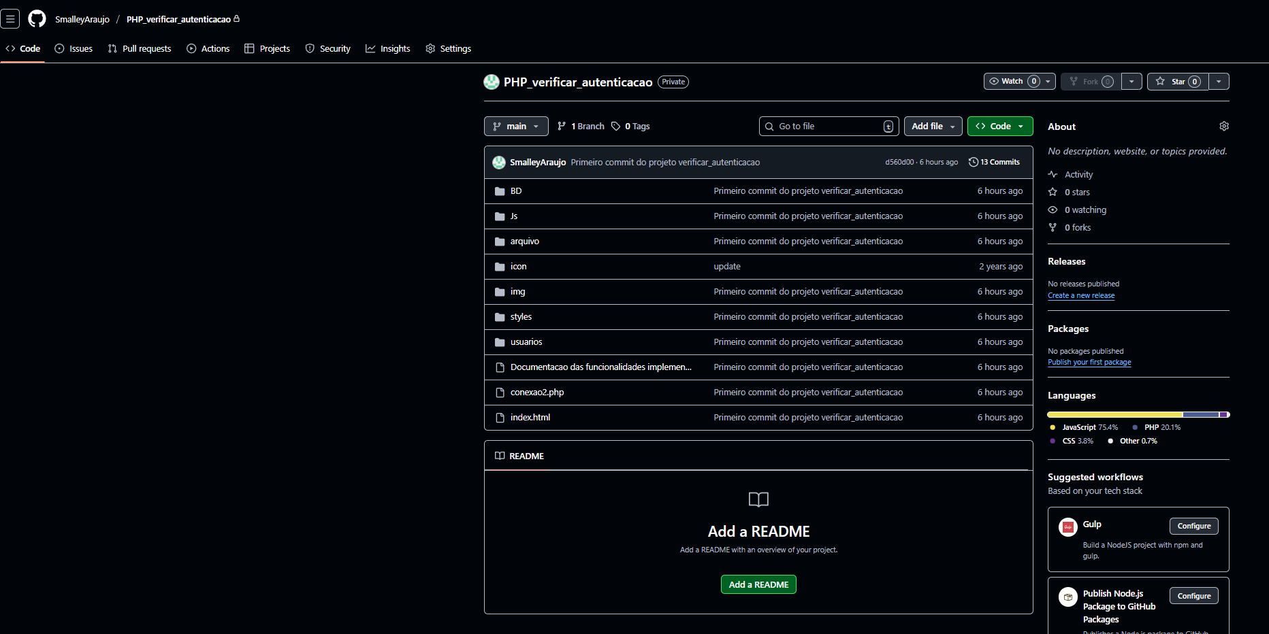
Task: Click the PHP segment of language bar
Action: tap(1201, 414)
